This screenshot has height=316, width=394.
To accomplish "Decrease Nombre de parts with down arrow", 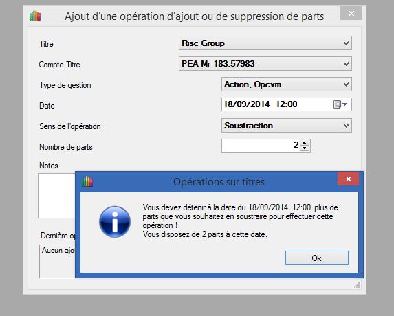I will point(305,148).
